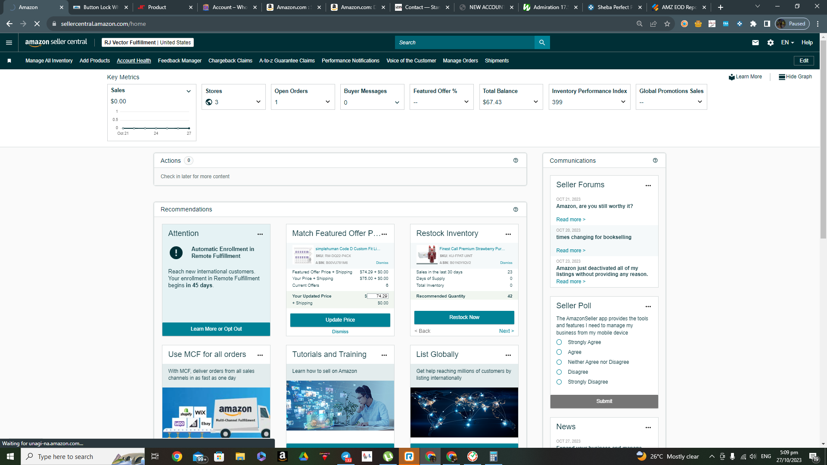Viewport: 827px width, 465px height.
Task: Click the Actions help question icon
Action: tap(516, 161)
